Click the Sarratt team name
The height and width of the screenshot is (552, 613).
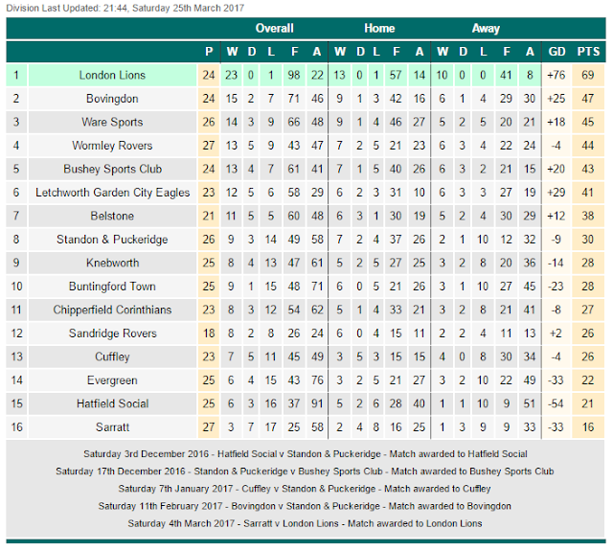[x=111, y=427]
